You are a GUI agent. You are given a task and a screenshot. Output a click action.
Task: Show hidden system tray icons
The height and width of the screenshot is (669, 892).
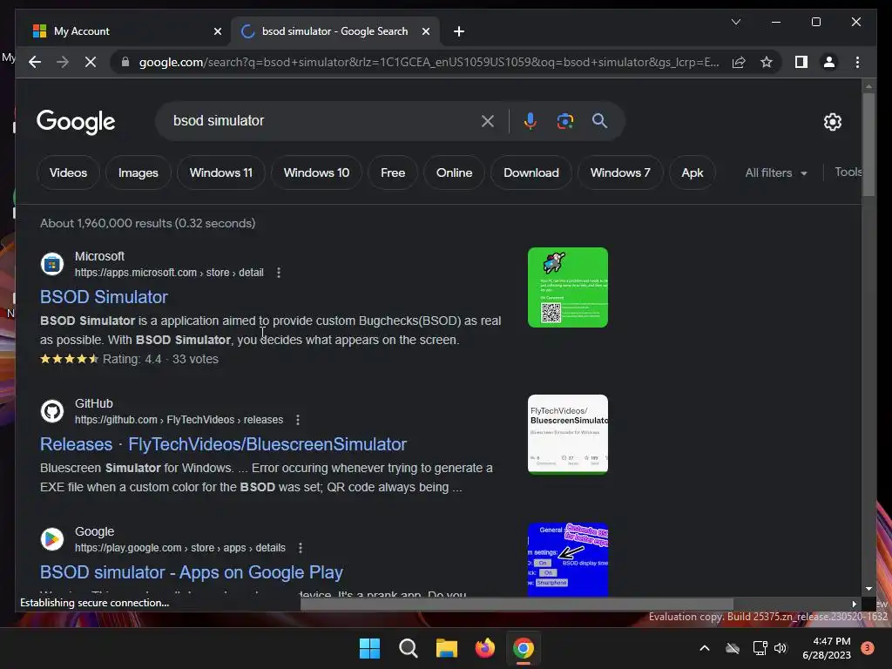[704, 648]
